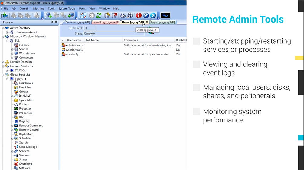The image size is (304, 170).
Task: Expand the Intel AMT node
Action: click(x=11, y=96)
